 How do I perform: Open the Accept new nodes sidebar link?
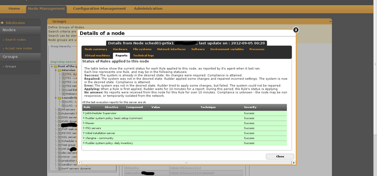tap(18, 49)
